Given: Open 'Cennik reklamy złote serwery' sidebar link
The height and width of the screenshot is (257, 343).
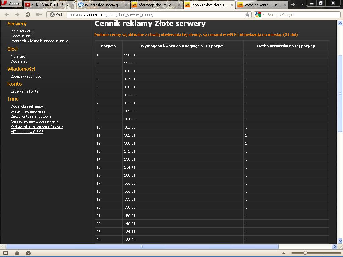Looking at the screenshot, I should (35, 122).
